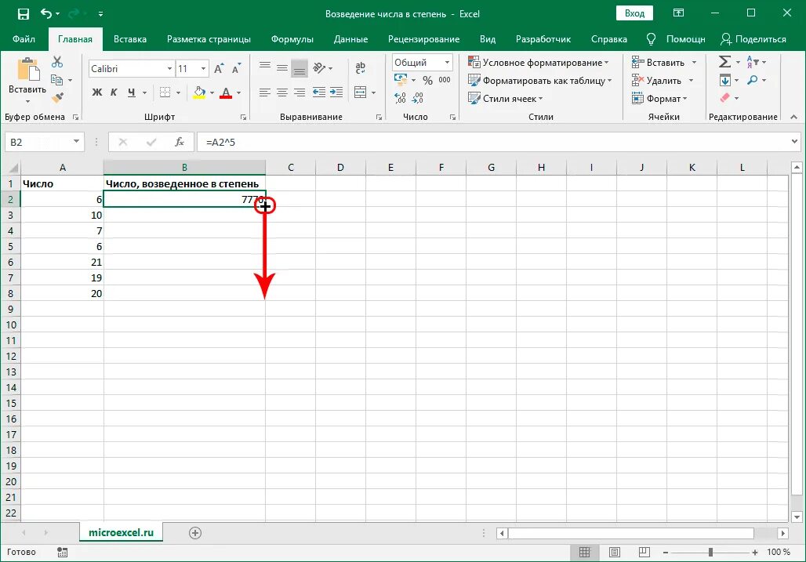Apply the yellow fill color bucket

point(199,92)
